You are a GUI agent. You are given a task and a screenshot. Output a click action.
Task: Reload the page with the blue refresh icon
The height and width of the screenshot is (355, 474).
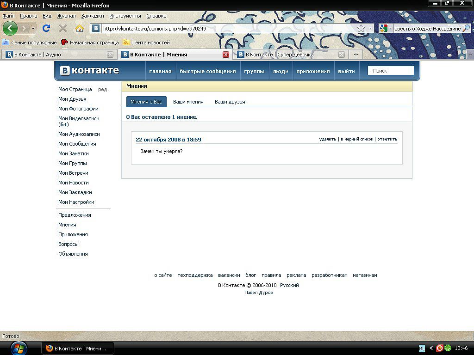(x=46, y=28)
